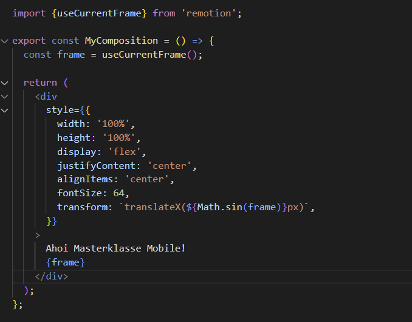Click 'MyComposition' identifier
The height and width of the screenshot is (322, 412).
(122, 41)
